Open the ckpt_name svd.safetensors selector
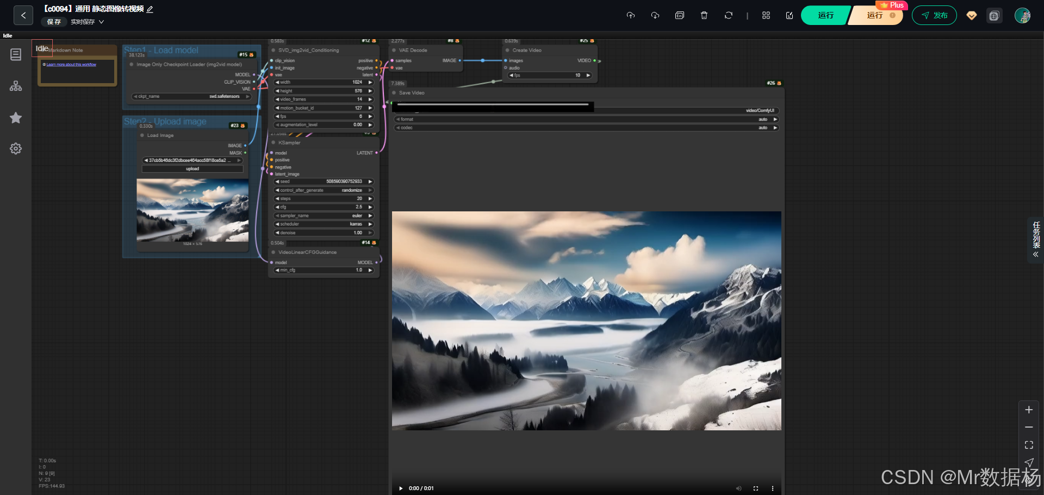 coord(191,96)
